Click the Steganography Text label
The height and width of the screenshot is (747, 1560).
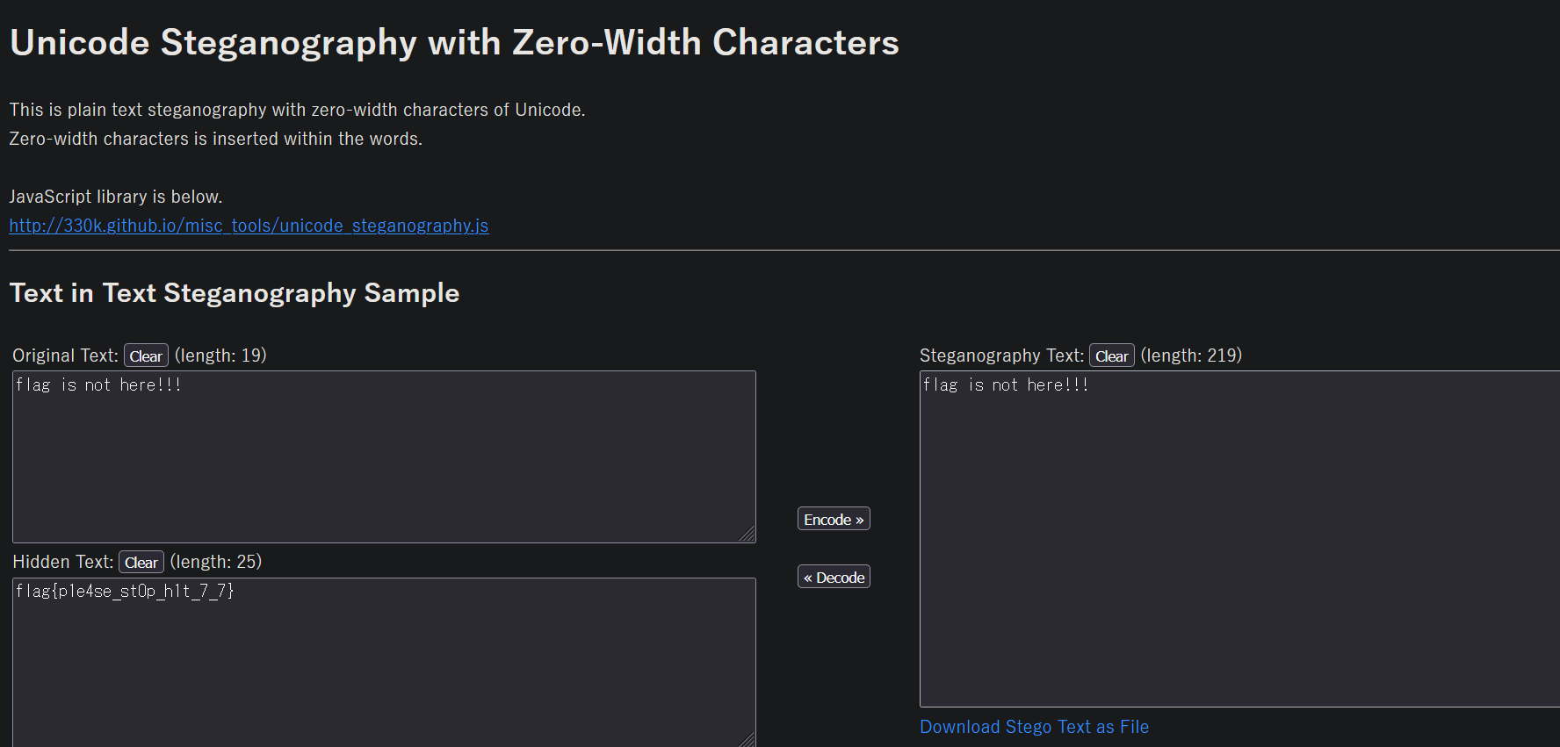pos(1001,356)
